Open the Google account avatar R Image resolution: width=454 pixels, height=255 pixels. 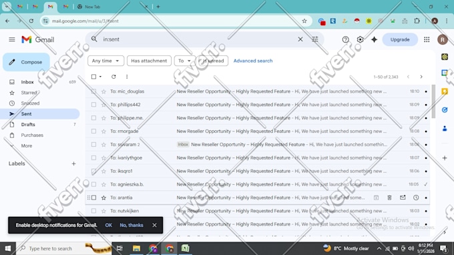click(x=442, y=39)
